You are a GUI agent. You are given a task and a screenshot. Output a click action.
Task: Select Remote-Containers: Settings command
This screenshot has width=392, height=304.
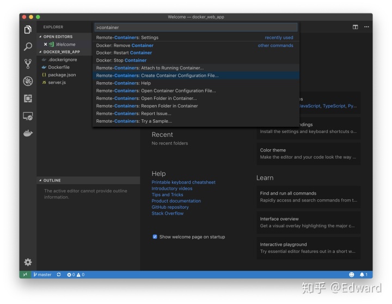tap(196, 38)
